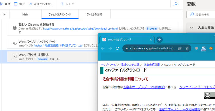Click the csvファイルダウンロード page heading

point(126,70)
